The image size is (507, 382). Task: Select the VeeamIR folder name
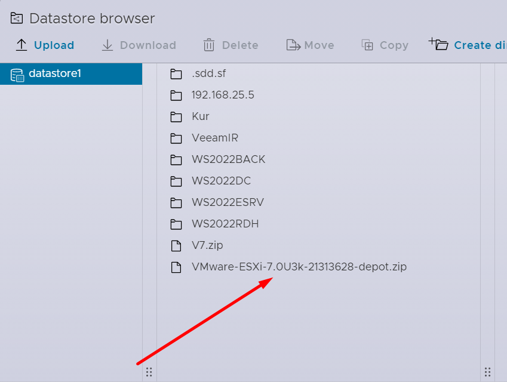coord(215,138)
